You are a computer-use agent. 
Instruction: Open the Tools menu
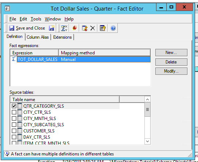36,19
